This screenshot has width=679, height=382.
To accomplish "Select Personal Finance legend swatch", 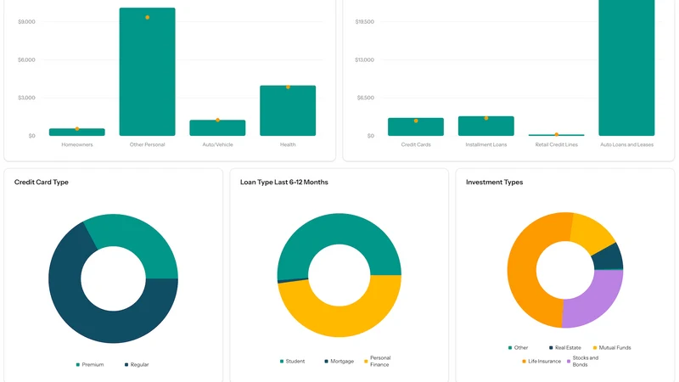I will [x=366, y=362].
